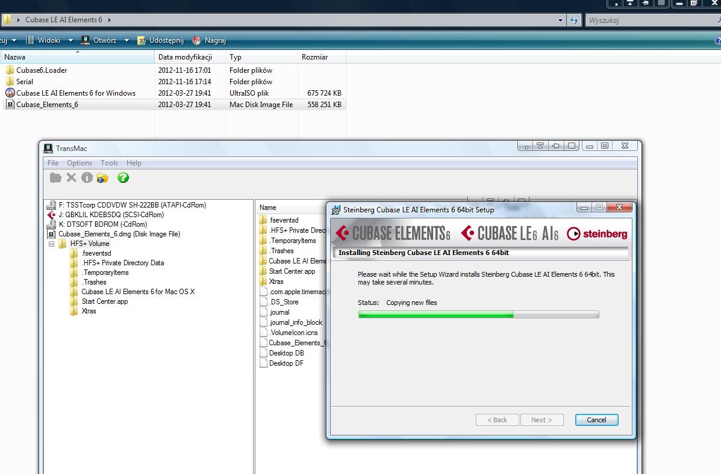The width and height of the screenshot is (721, 474).
Task: Select .journal_info_block file
Action: (296, 322)
